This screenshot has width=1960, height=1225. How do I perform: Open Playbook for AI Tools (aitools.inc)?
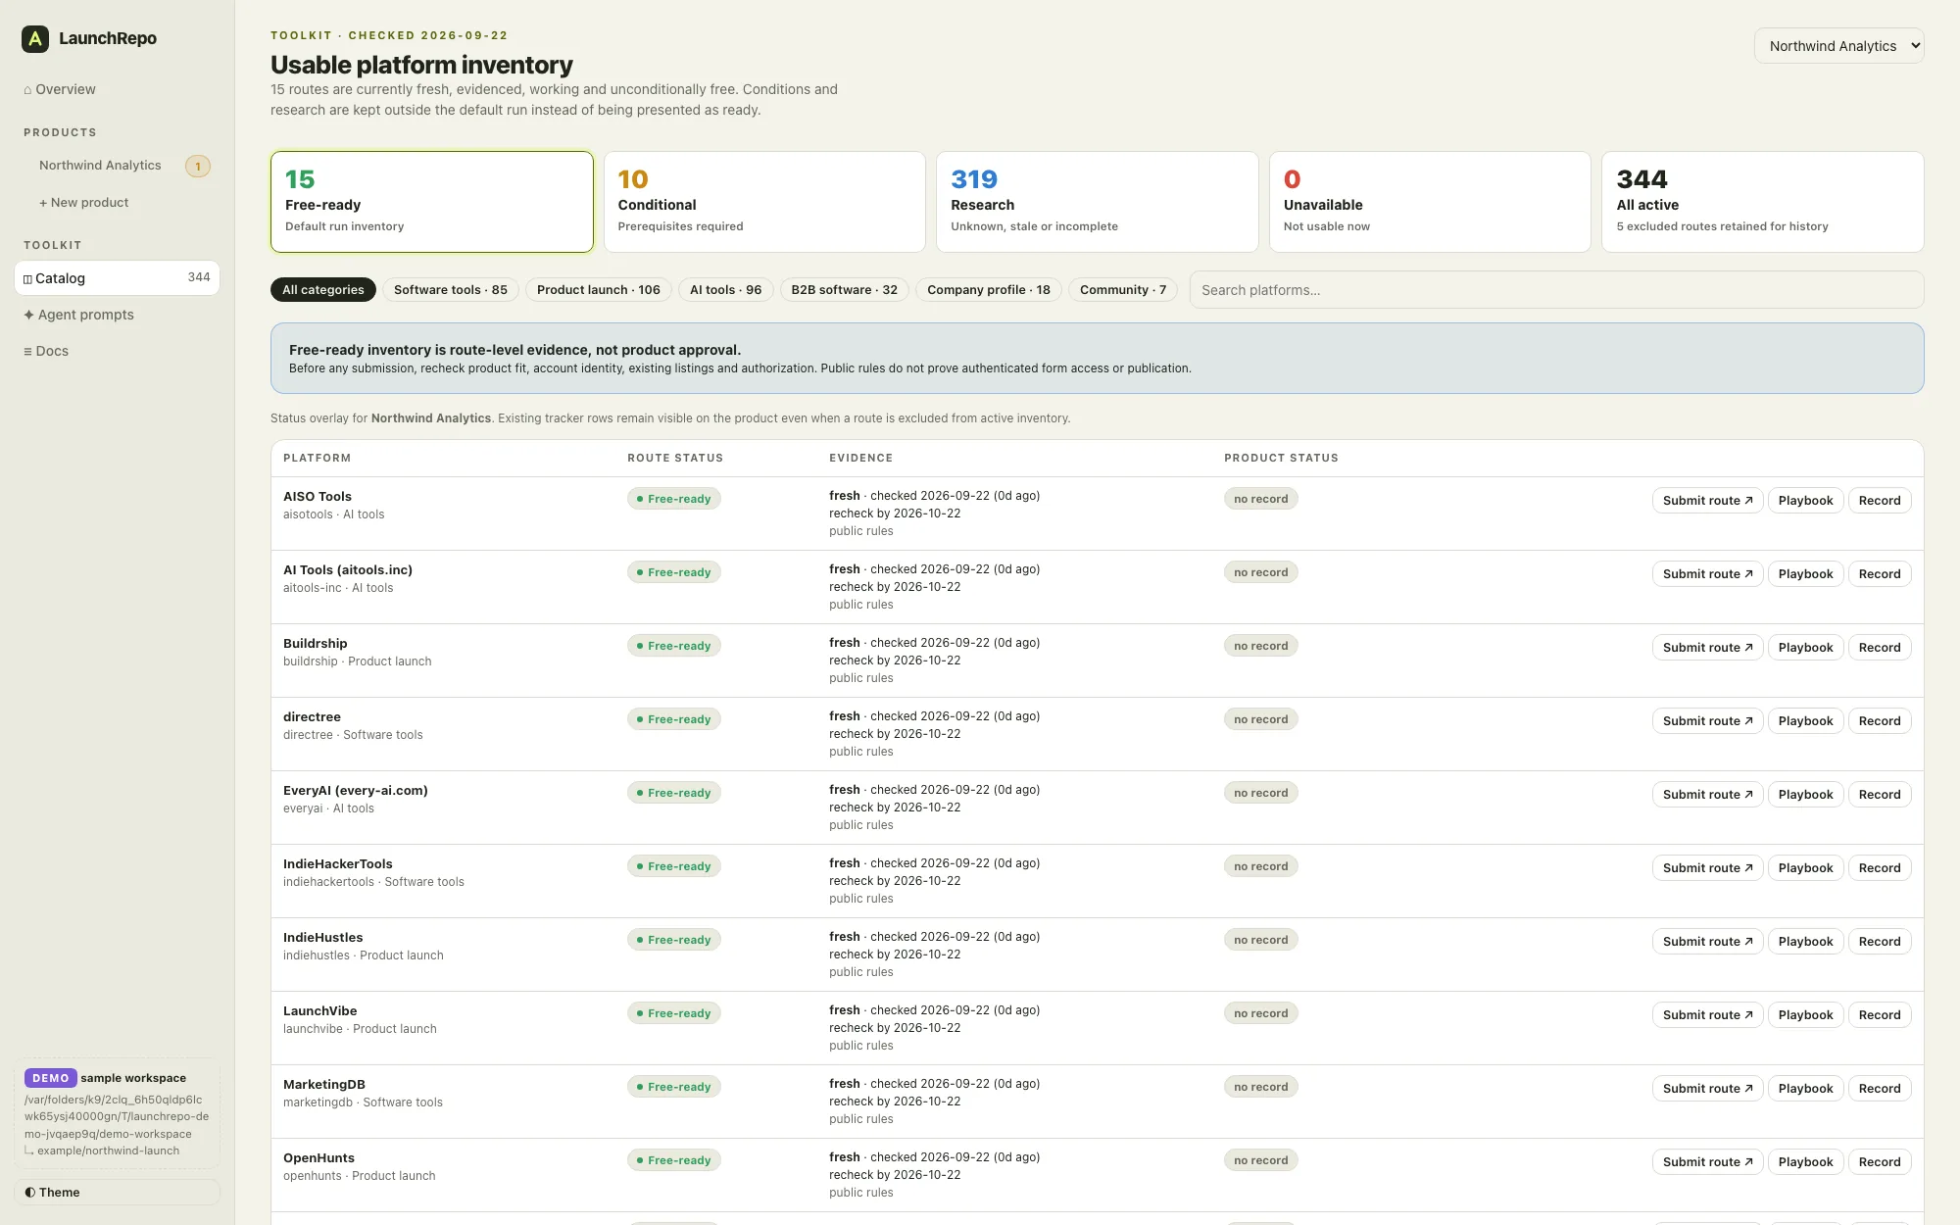tap(1805, 574)
